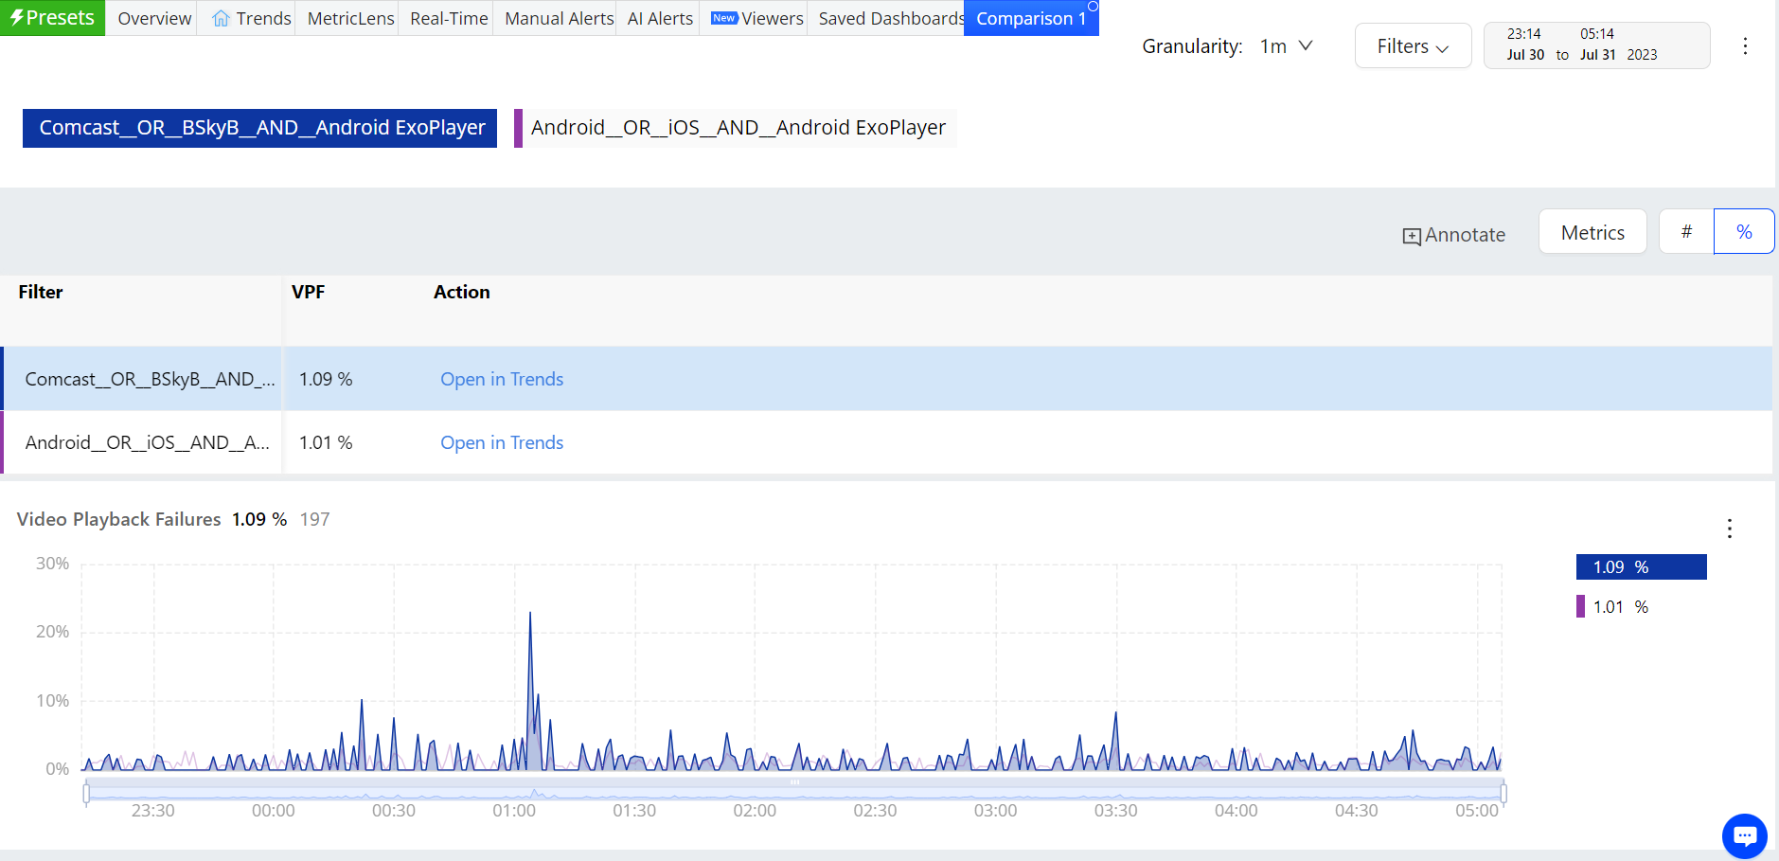Open top-right page options kebab menu

(x=1745, y=46)
